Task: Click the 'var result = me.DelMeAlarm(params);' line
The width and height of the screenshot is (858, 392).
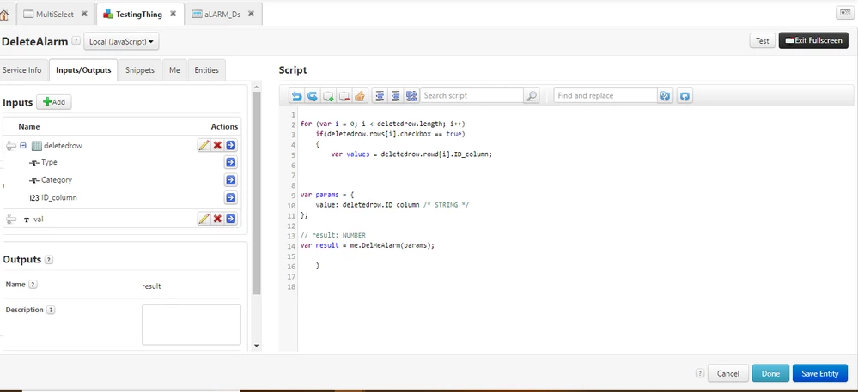Action: (368, 245)
